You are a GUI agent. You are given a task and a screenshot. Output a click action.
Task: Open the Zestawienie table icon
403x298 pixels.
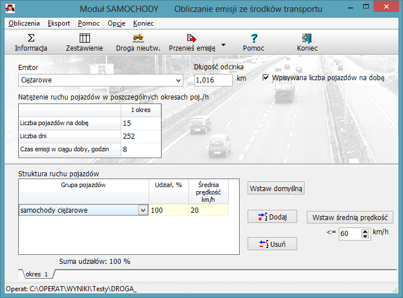(85, 38)
